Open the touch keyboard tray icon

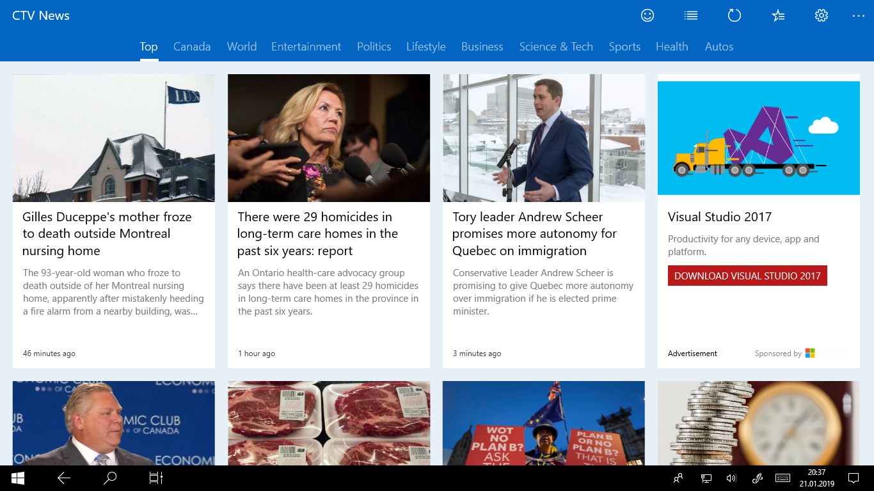782,478
